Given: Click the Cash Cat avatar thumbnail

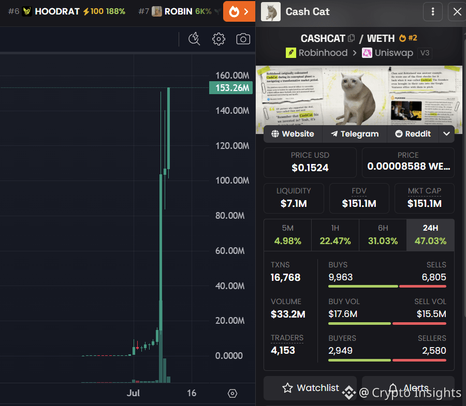Looking at the screenshot, I should 270,11.
